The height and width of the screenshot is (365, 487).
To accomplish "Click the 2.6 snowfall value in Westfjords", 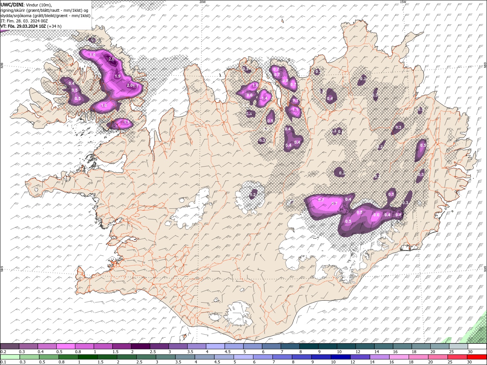I will [111, 59].
